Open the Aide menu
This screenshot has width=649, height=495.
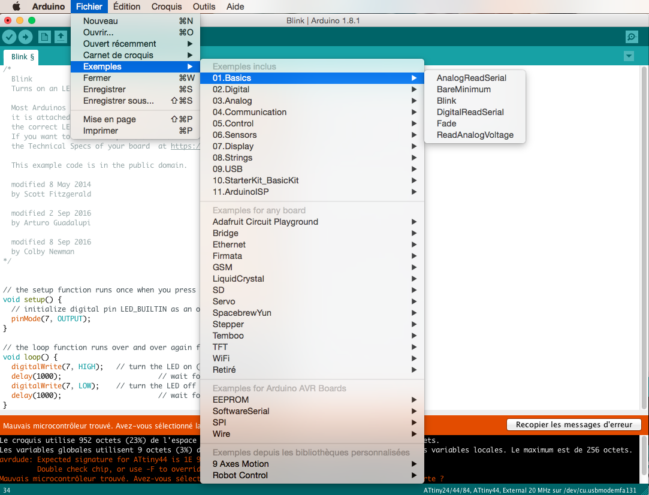[235, 6]
